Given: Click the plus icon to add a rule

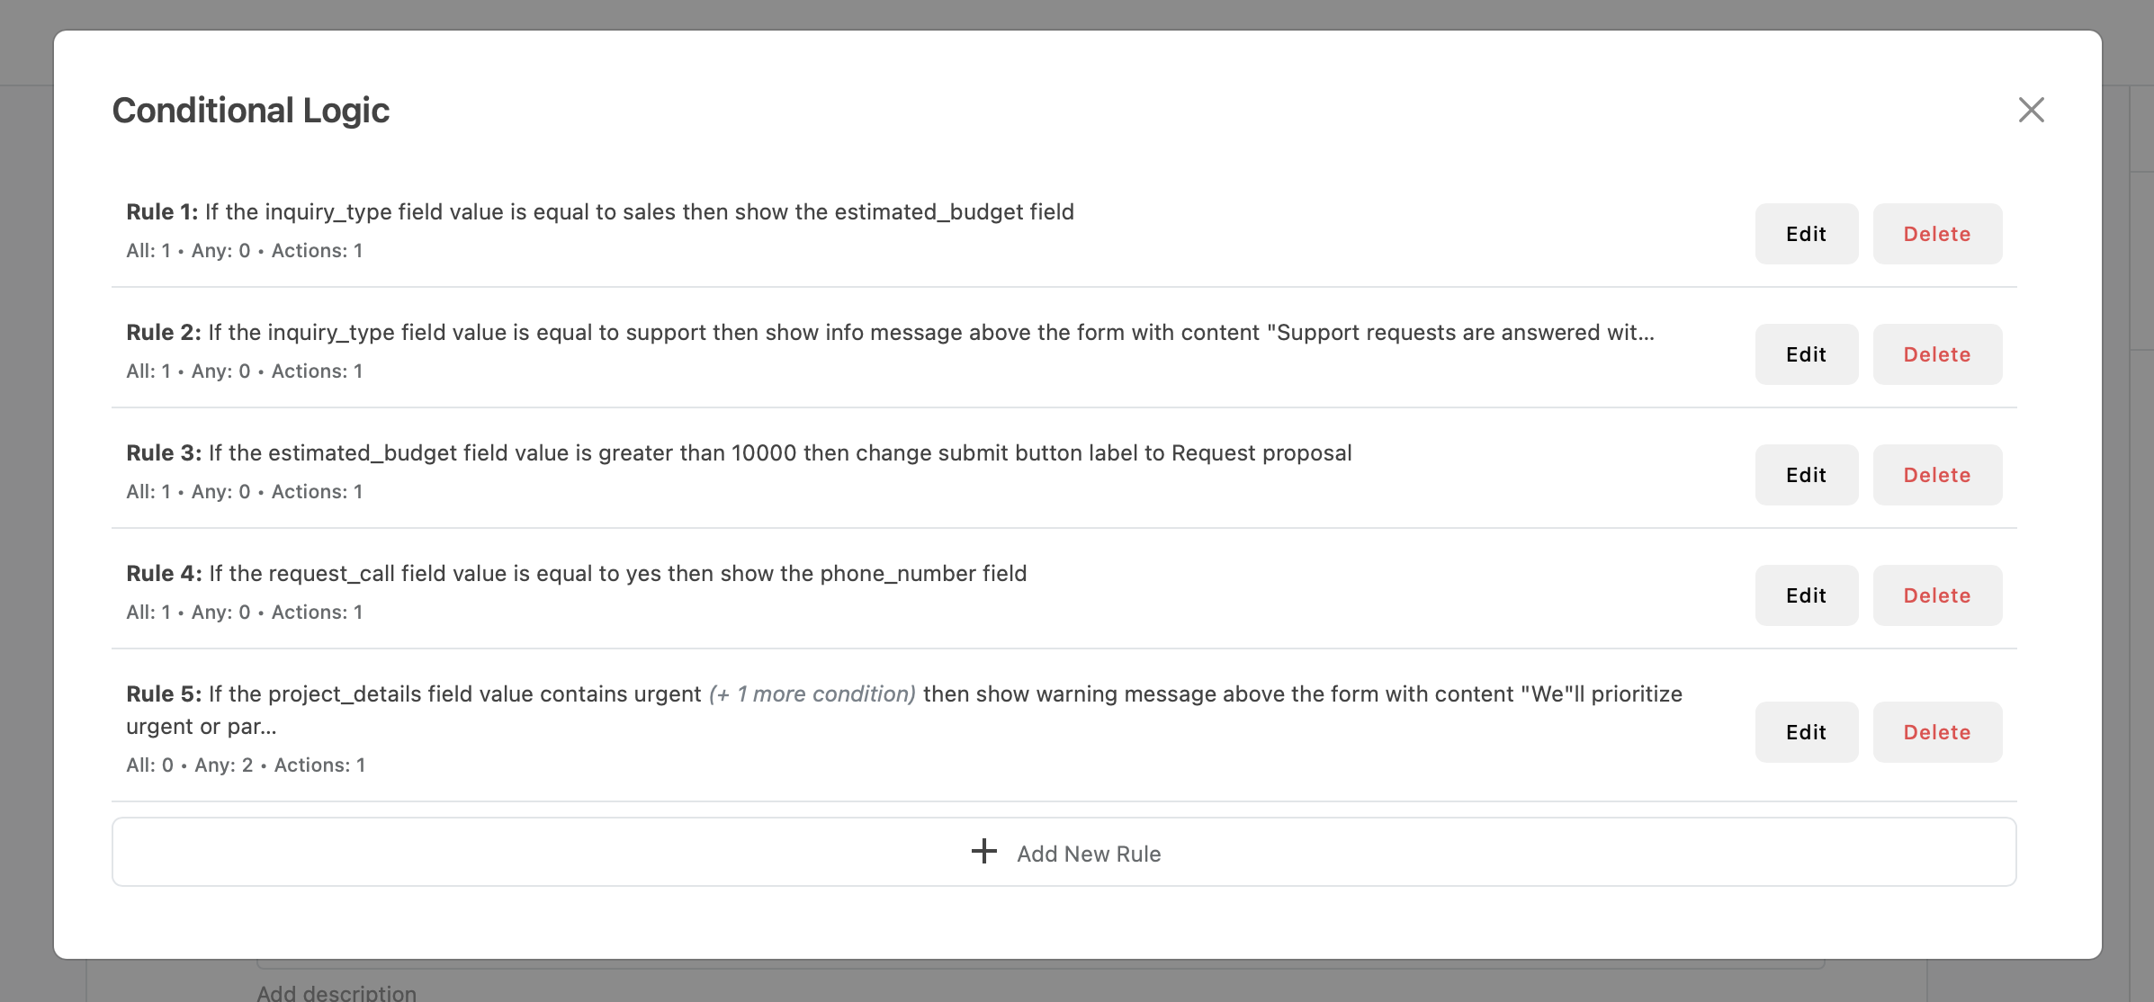Looking at the screenshot, I should tap(983, 852).
